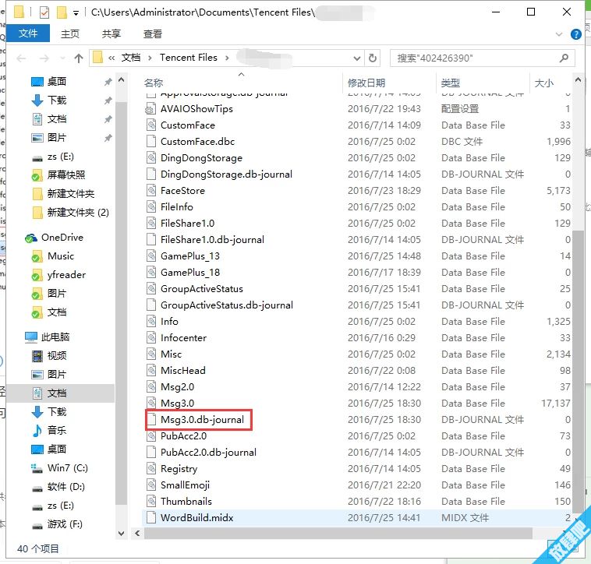Select the MiscHead file icon
591x564 pixels.
(x=150, y=371)
